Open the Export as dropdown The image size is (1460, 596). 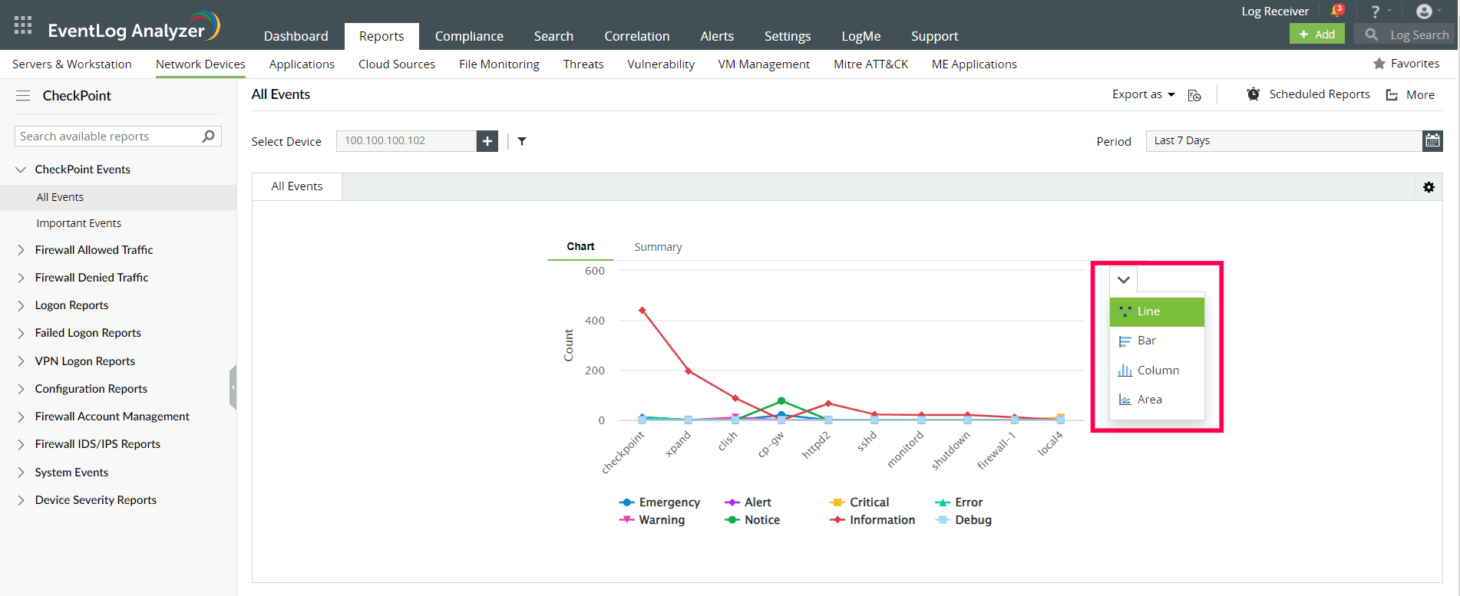point(1143,94)
